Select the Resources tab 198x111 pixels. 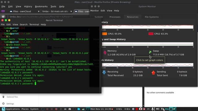[133, 17]
